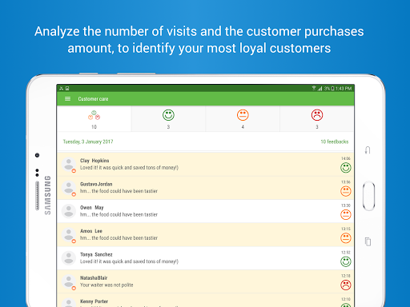410x307 pixels.
Task: Select the all feedbacks tab showing 10
Action: pos(94,119)
